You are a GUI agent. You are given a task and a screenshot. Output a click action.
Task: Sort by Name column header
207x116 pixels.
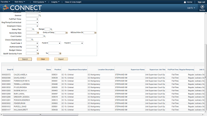pyautogui.click(x=49, y=70)
